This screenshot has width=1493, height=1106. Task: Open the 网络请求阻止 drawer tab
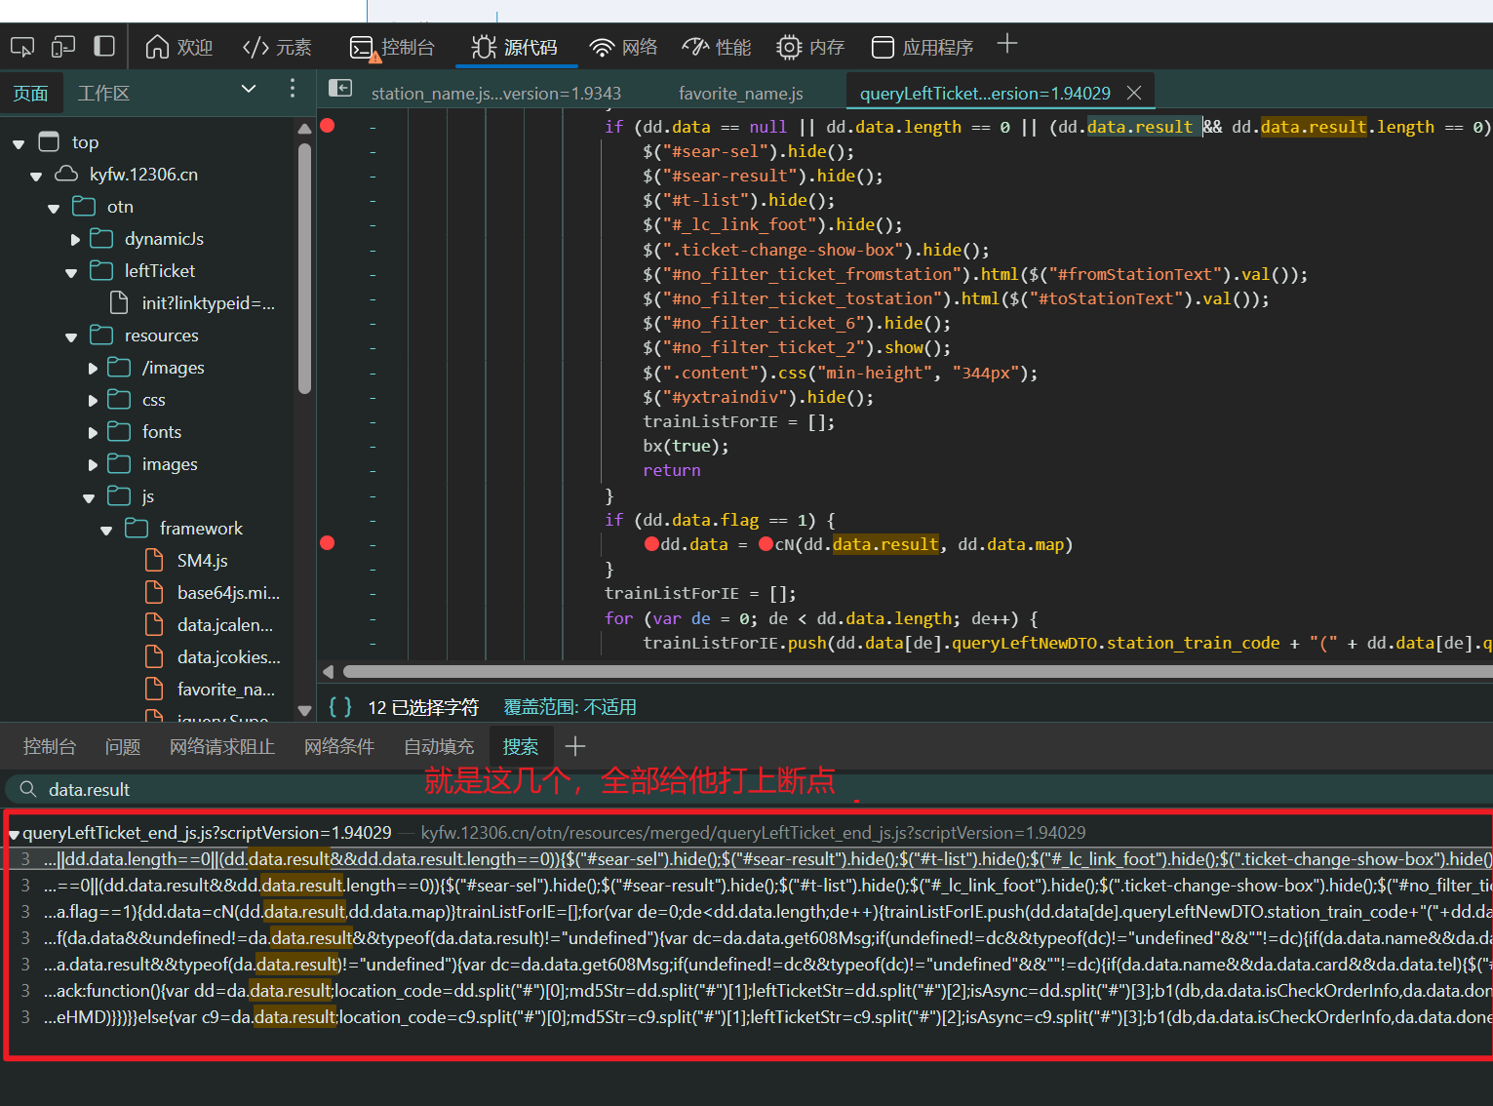click(x=222, y=746)
